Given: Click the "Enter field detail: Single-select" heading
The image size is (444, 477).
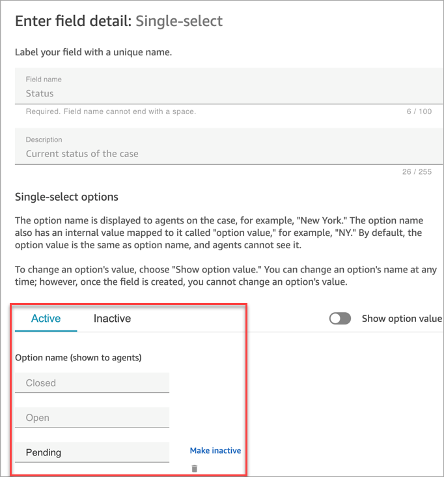Looking at the screenshot, I should click(x=118, y=21).
